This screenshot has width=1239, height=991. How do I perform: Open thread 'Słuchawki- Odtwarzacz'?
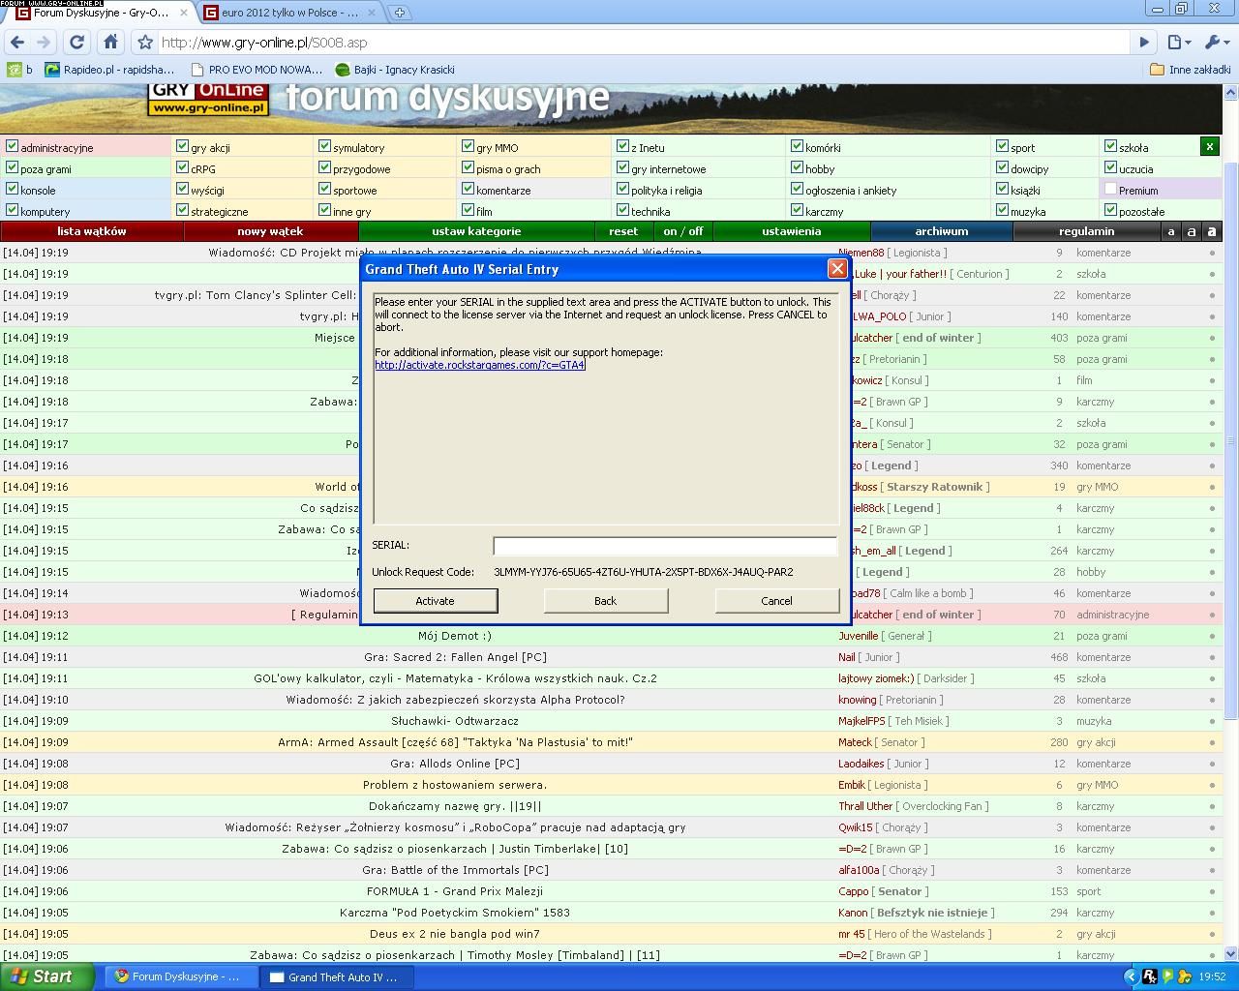point(455,721)
